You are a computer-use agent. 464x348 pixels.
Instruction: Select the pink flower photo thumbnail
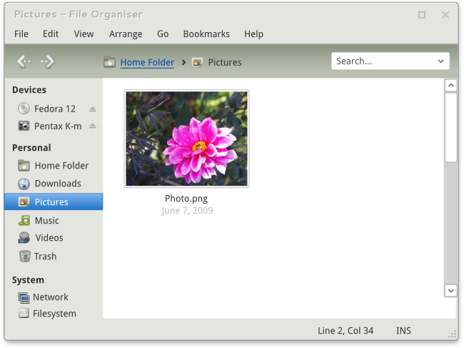tap(186, 139)
